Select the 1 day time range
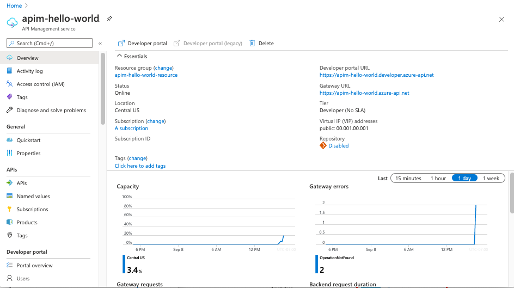 pos(464,178)
